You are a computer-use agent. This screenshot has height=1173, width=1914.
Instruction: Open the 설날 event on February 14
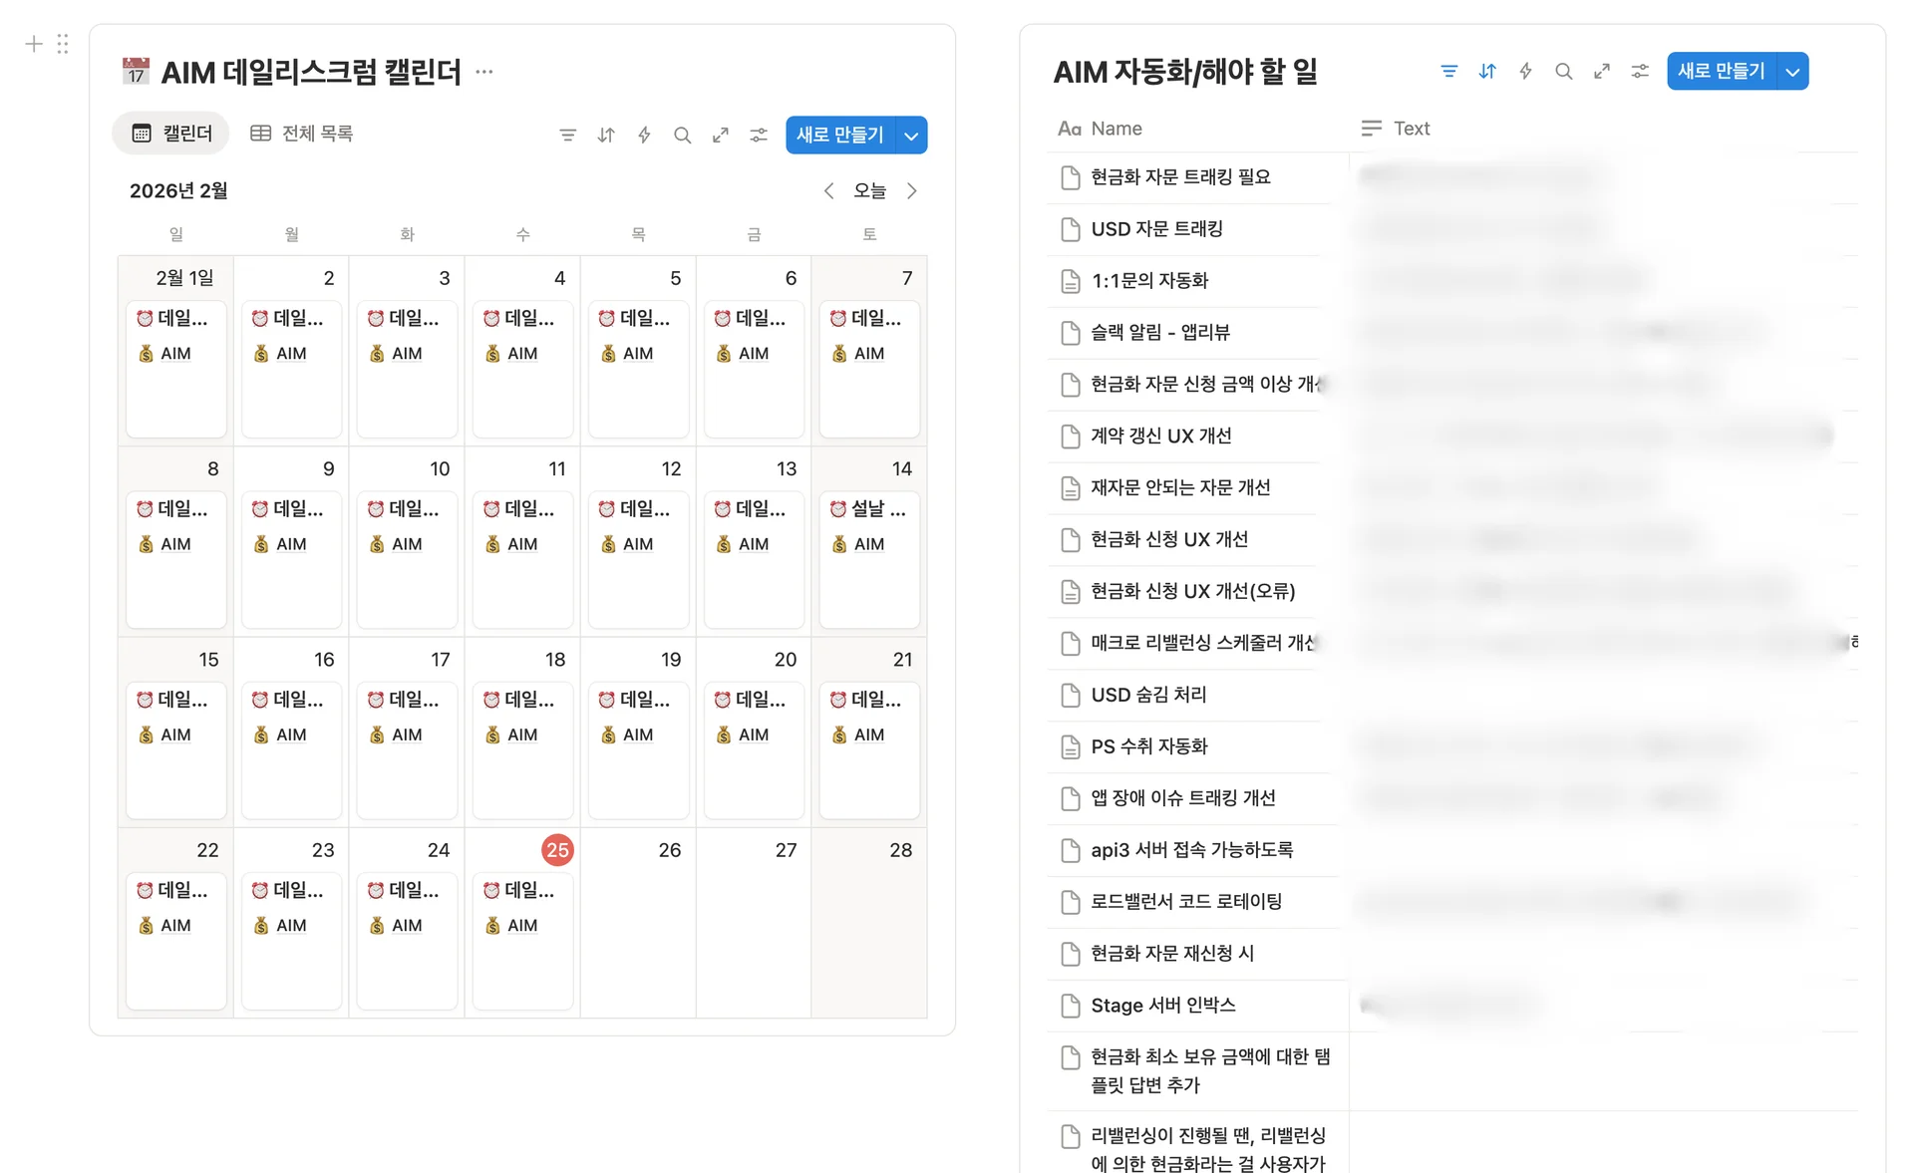[869, 509]
